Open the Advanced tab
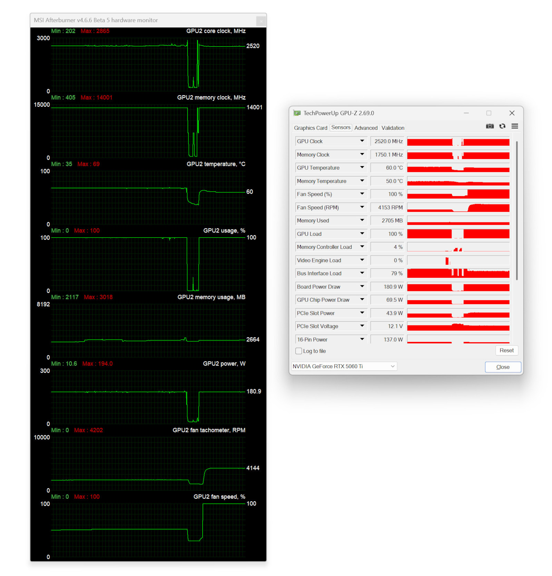This screenshot has height=576, width=552. [366, 128]
